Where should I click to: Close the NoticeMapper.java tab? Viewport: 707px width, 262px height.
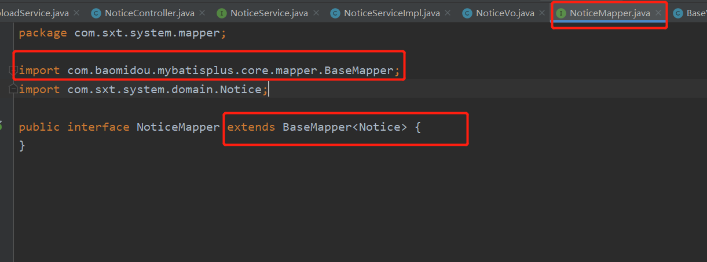pos(658,13)
